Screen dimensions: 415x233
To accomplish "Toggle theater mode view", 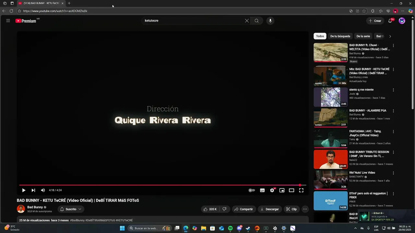I will point(291,190).
